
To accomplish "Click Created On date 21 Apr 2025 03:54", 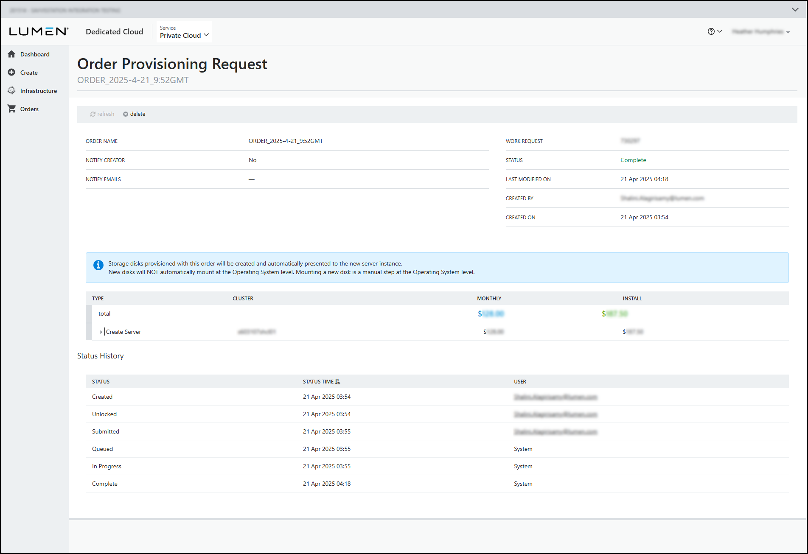I will (644, 217).
